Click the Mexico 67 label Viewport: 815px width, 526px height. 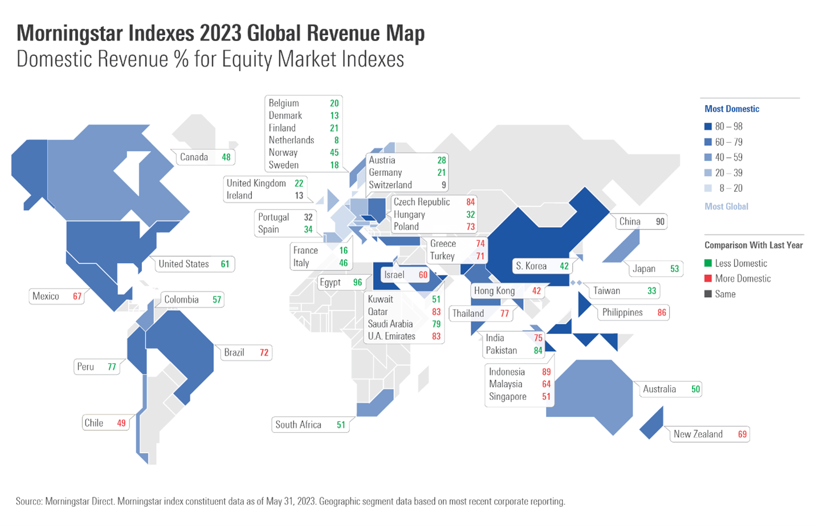(x=56, y=296)
